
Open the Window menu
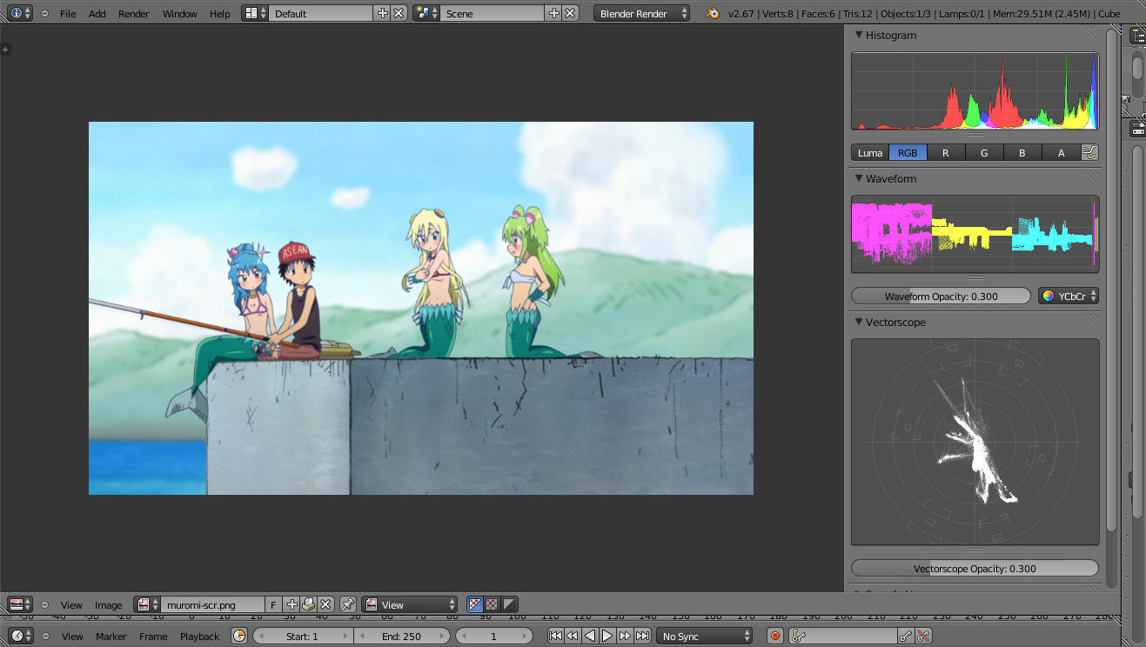[180, 14]
